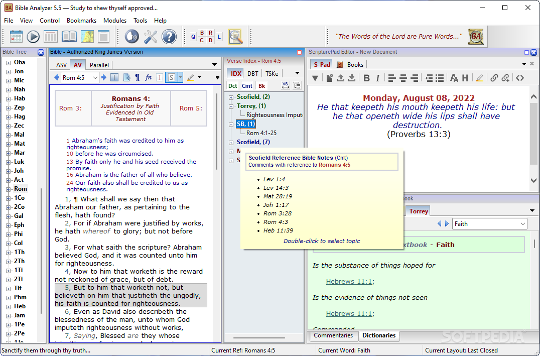Viewport: 540px width, 356px height.
Task: Expand the Heb book in Bible Tree
Action: pyautogui.click(x=8, y=306)
